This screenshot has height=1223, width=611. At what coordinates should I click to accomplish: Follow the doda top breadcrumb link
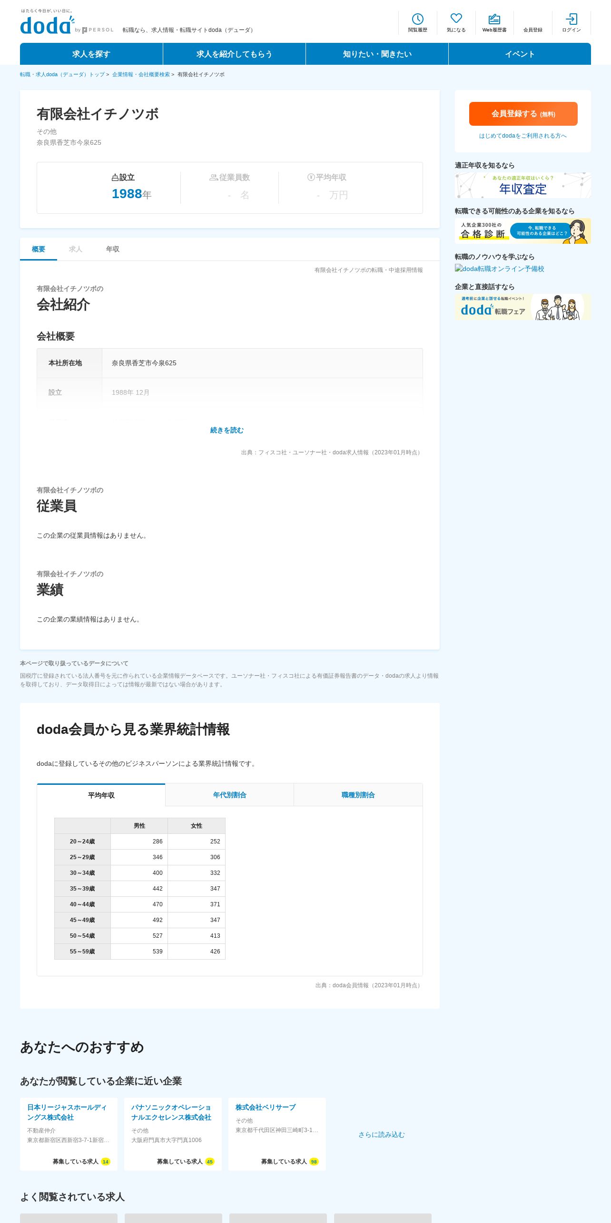[x=62, y=74]
